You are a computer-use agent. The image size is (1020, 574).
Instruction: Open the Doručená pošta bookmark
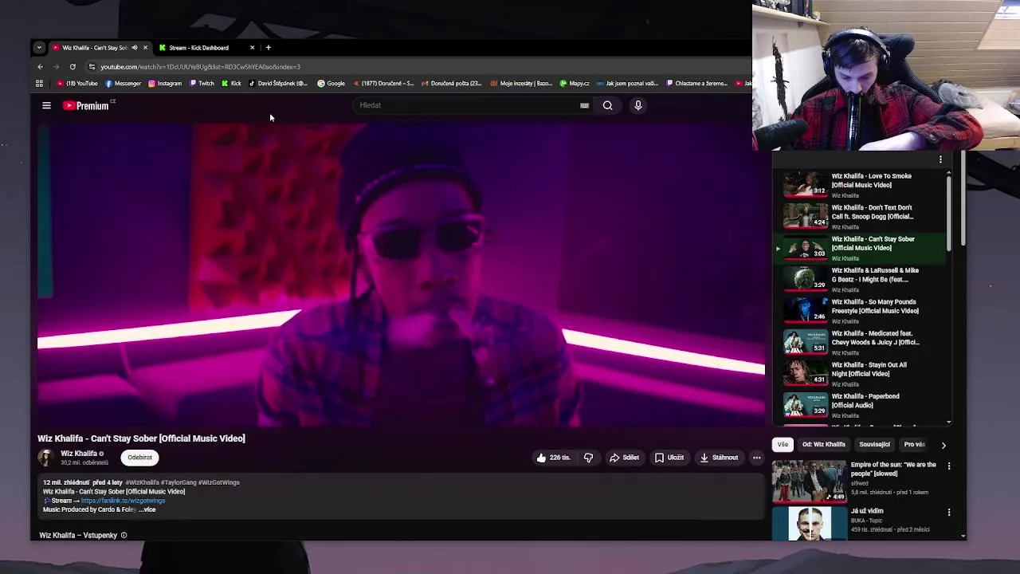(x=451, y=83)
